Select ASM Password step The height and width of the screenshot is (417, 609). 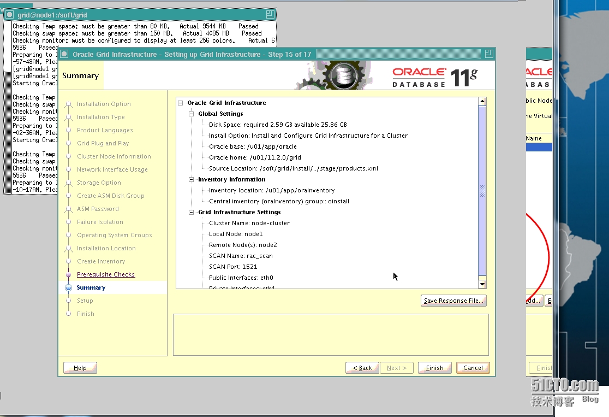click(x=98, y=209)
